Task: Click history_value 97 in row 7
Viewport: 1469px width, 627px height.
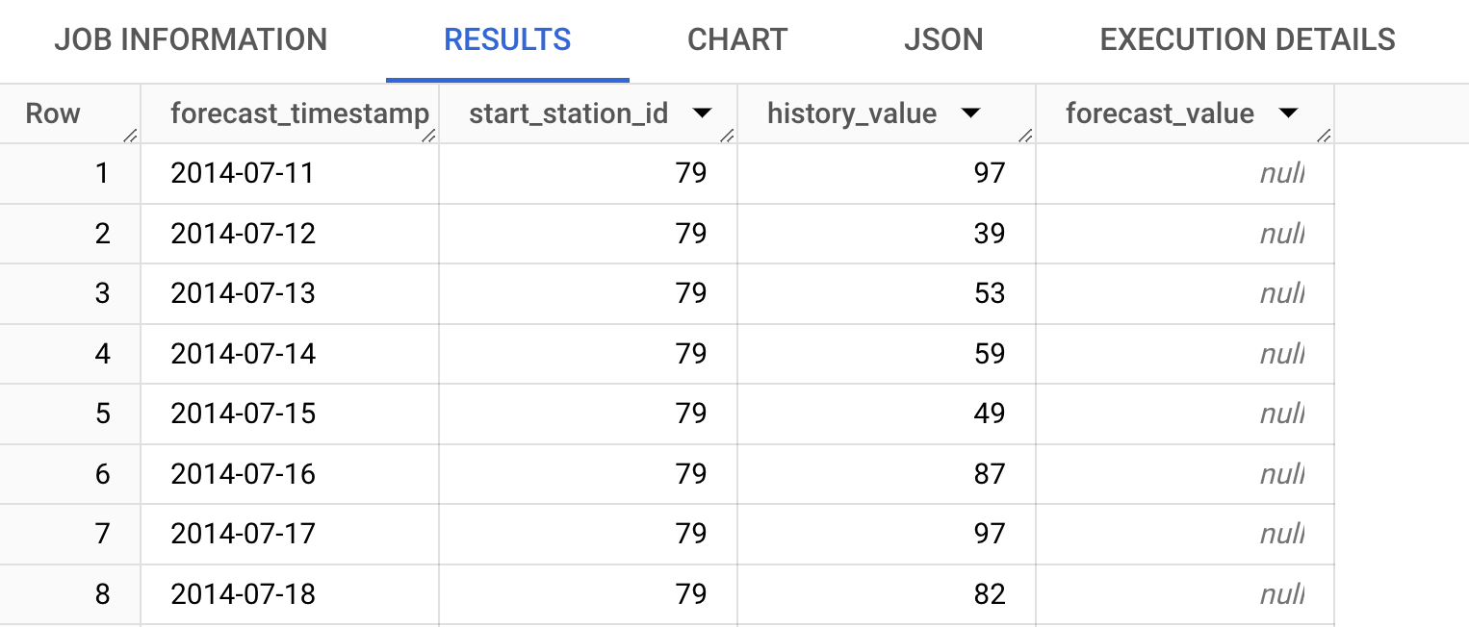Action: [x=989, y=534]
